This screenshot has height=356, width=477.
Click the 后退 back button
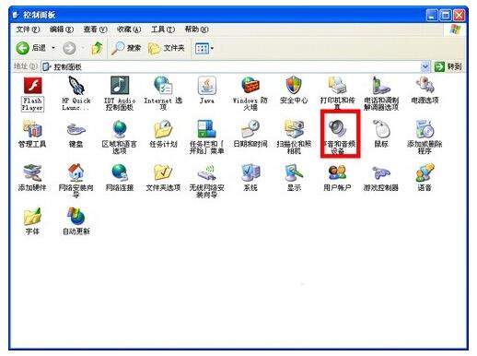coord(30,48)
